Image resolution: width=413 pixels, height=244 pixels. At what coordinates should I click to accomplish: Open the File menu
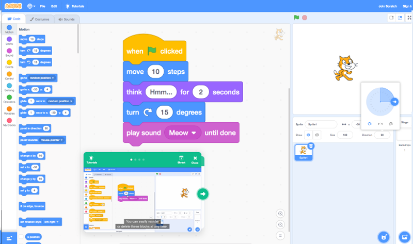42,6
